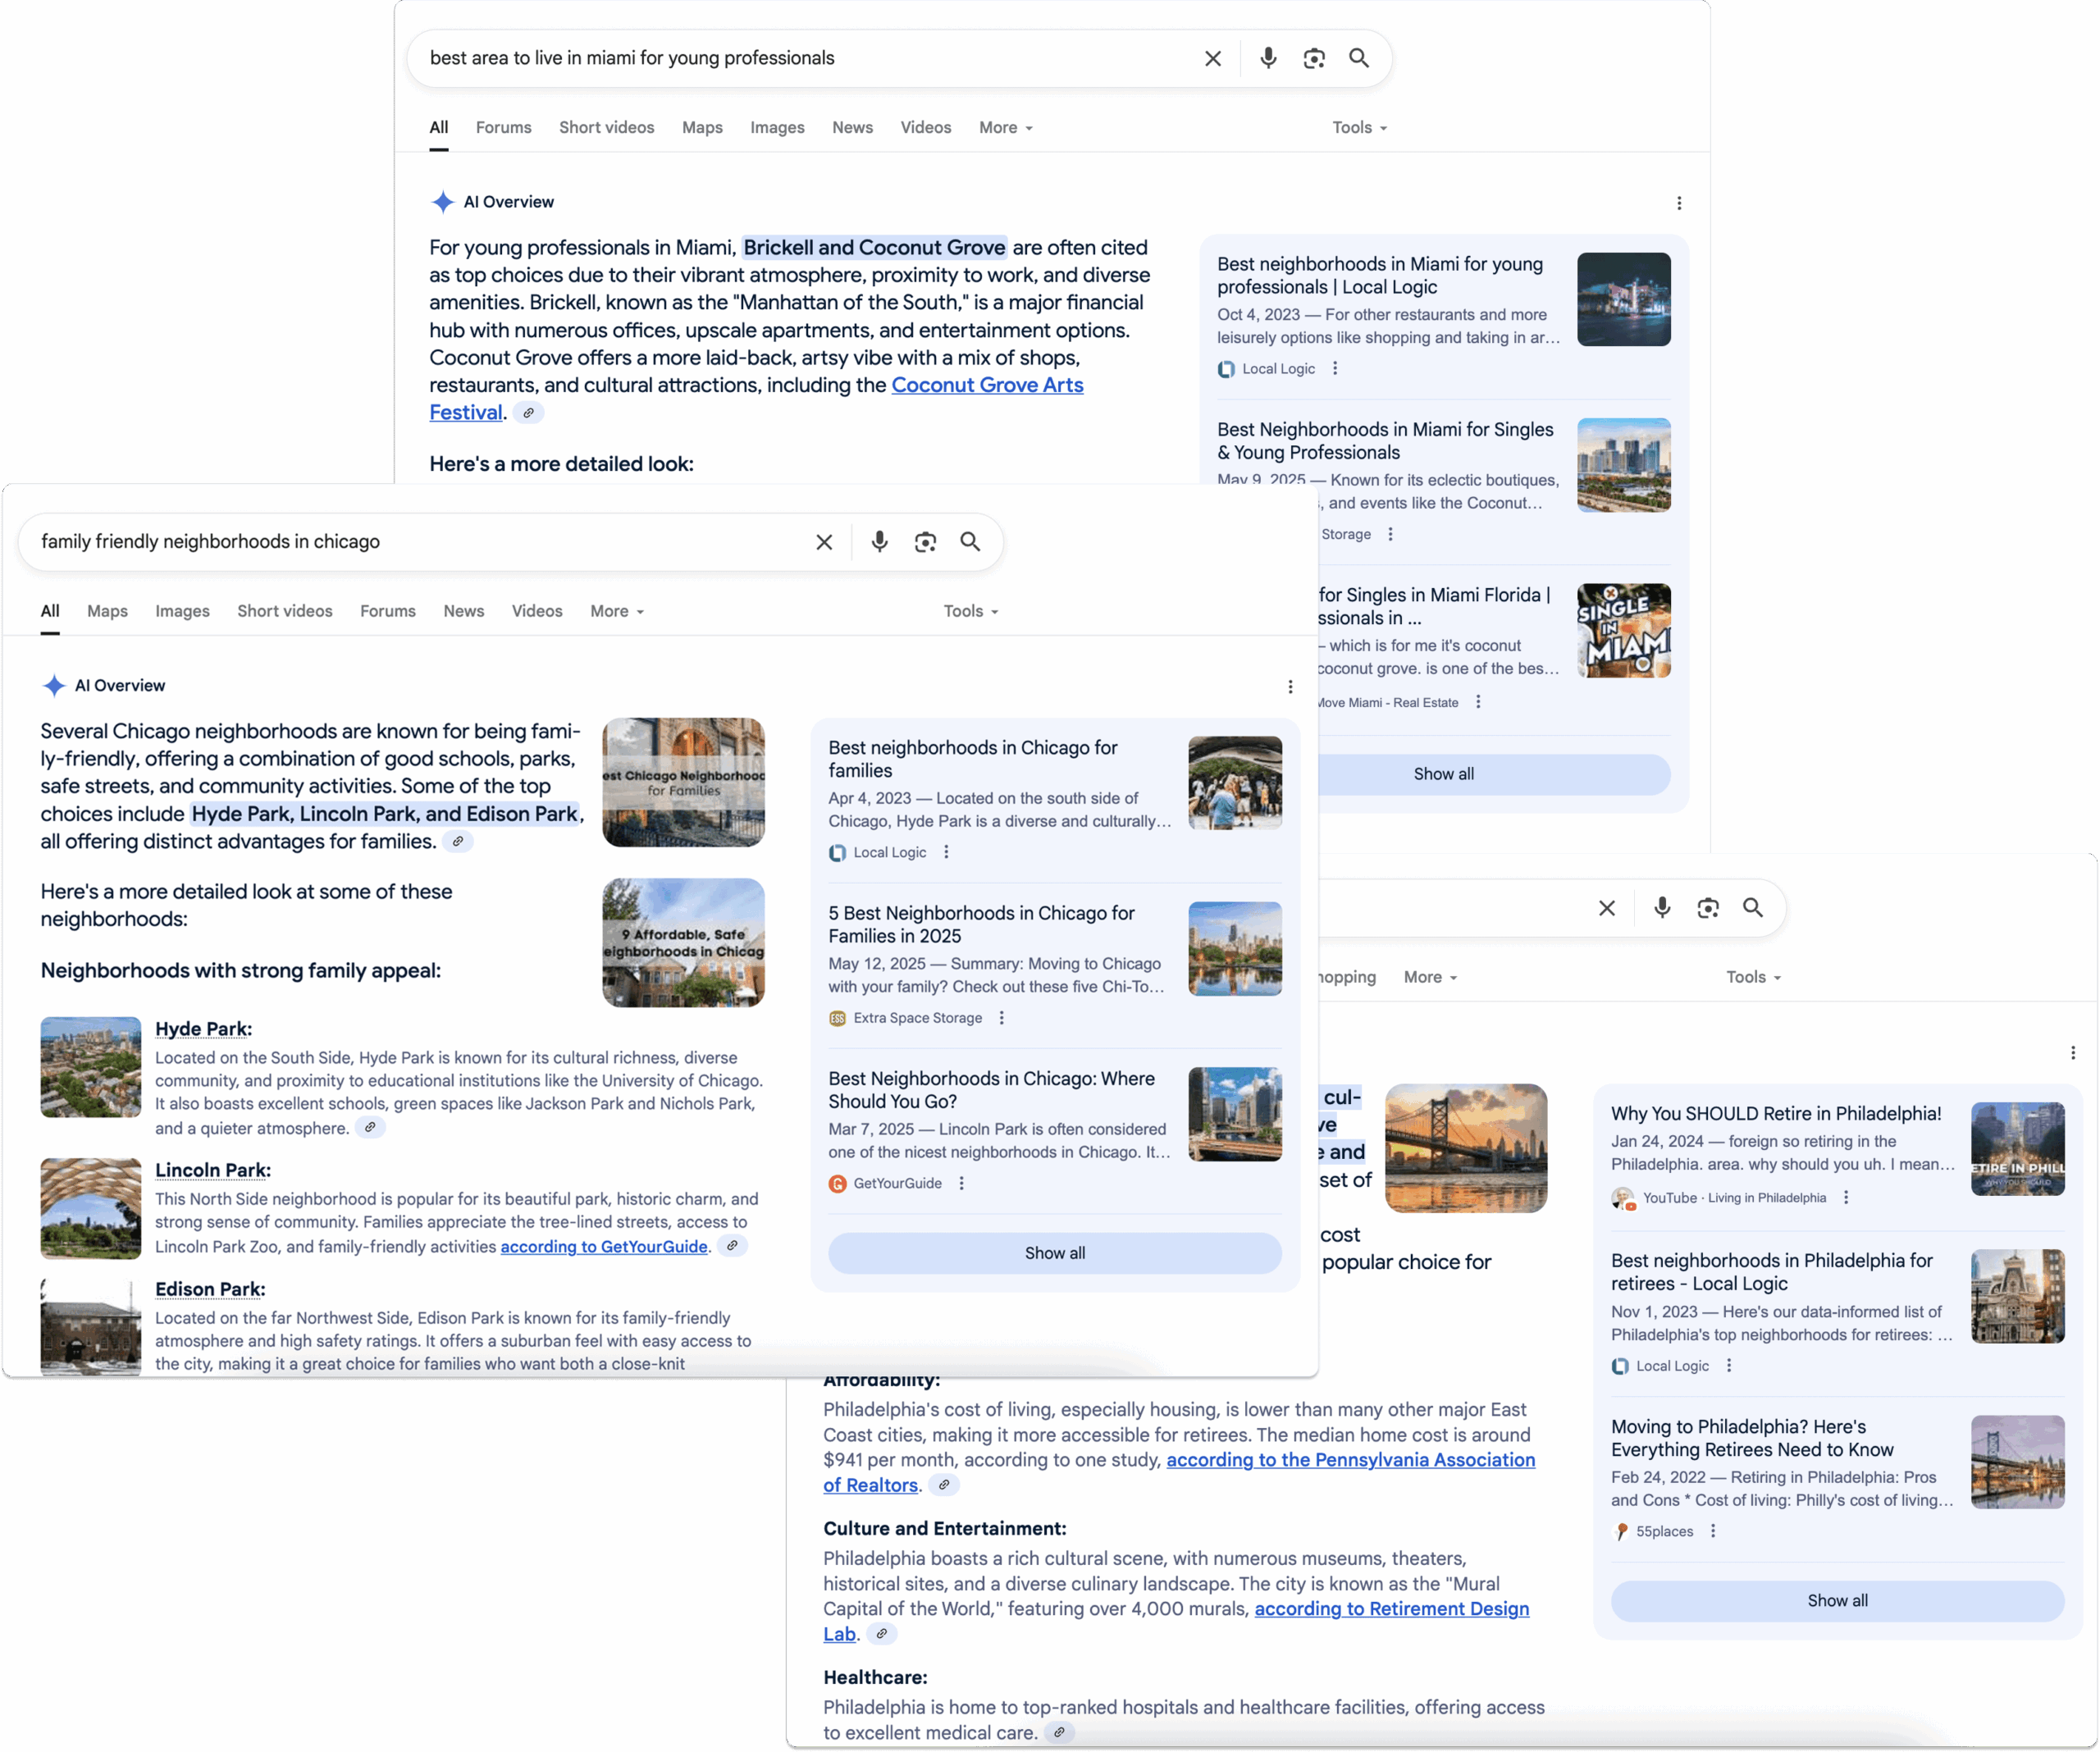Image resolution: width=2100 pixels, height=1752 pixels.
Task: Click the link chip after 'according to GetYourGuide'
Action: [731, 1246]
